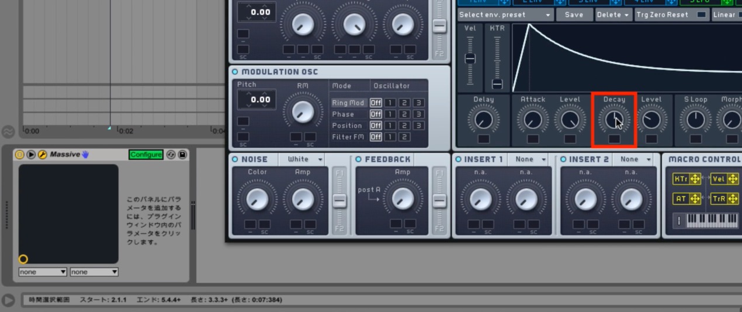Image resolution: width=742 pixels, height=312 pixels.
Task: Click the Modulation OSC RM knob
Action: [x=302, y=111]
